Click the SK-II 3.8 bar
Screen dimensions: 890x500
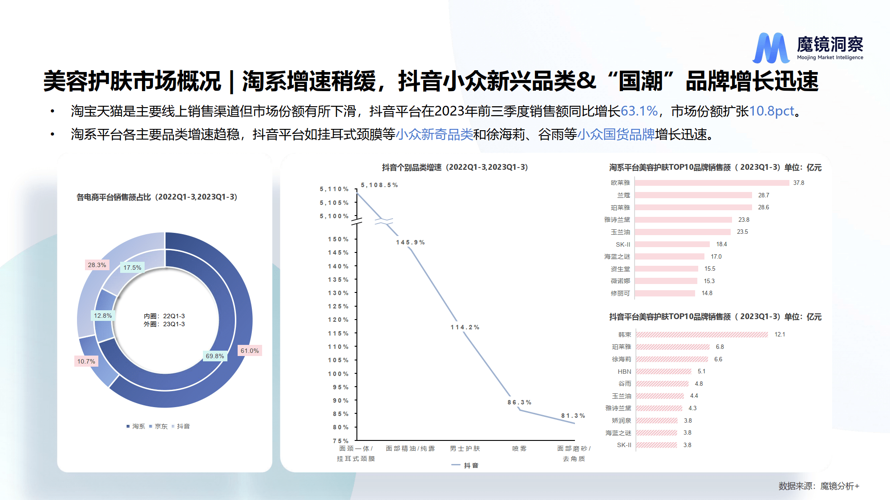(x=657, y=445)
